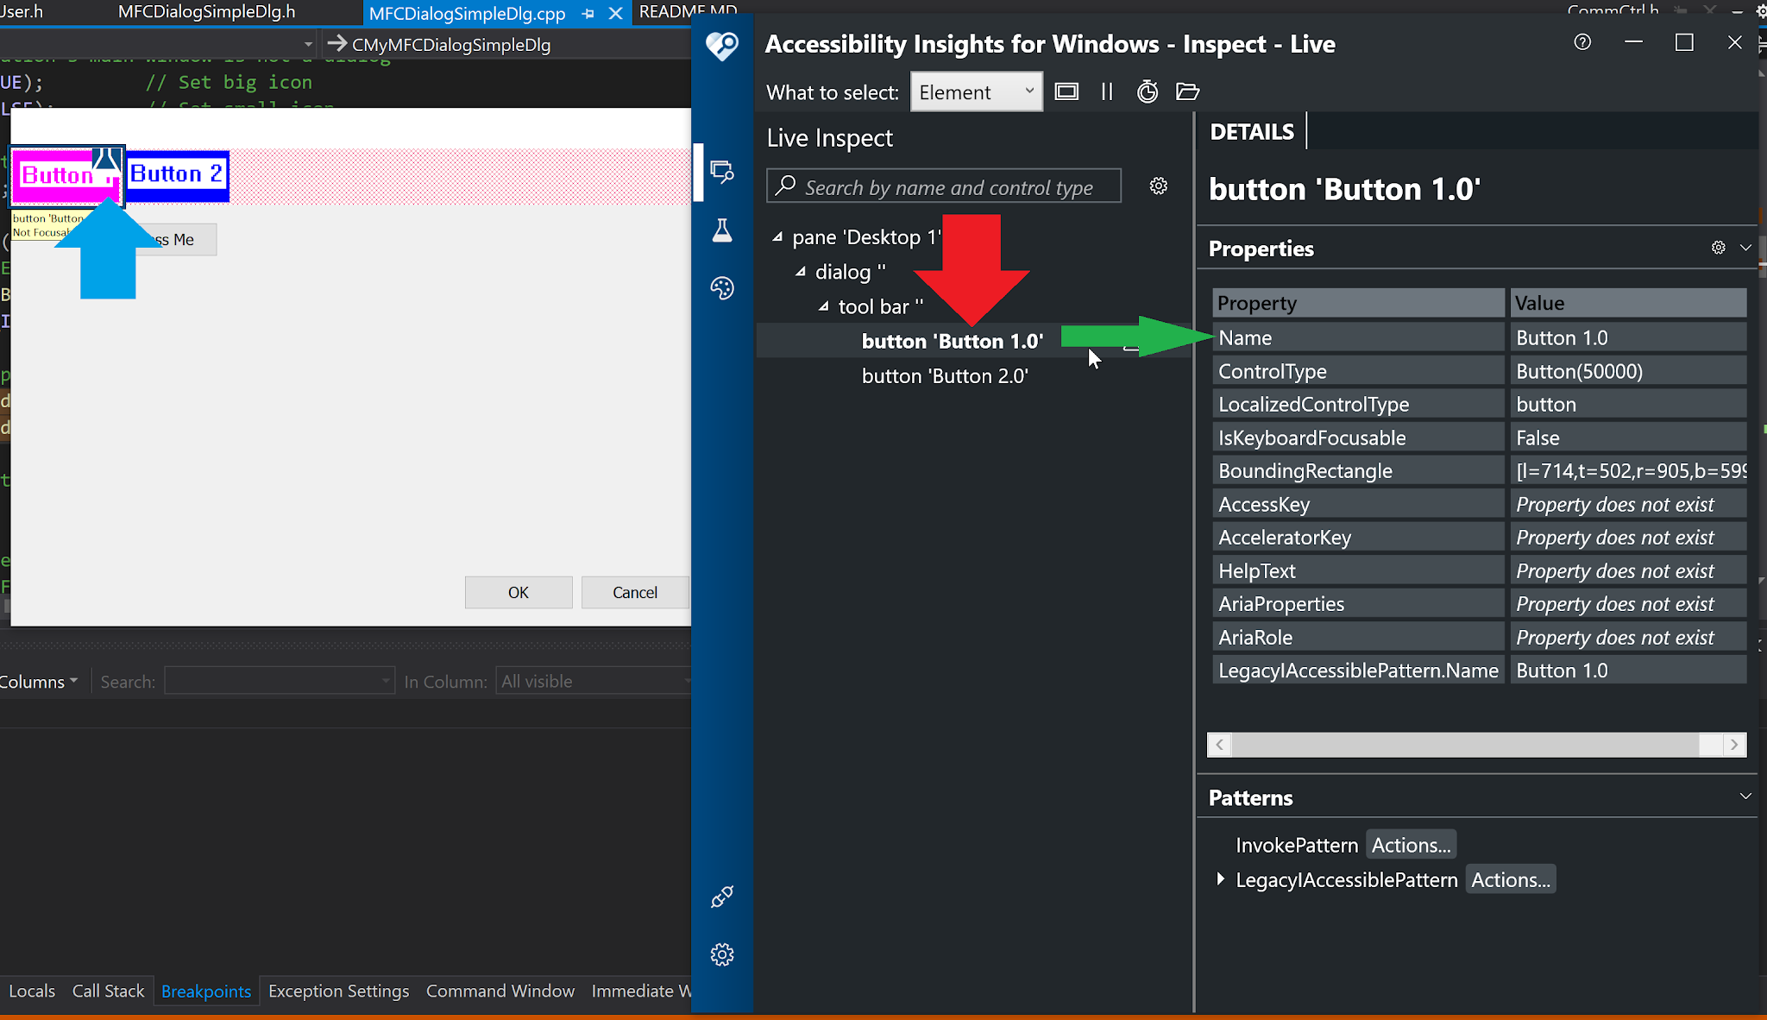The image size is (1767, 1020).
Task: Open settings gear at sidebar bottom
Action: point(721,954)
